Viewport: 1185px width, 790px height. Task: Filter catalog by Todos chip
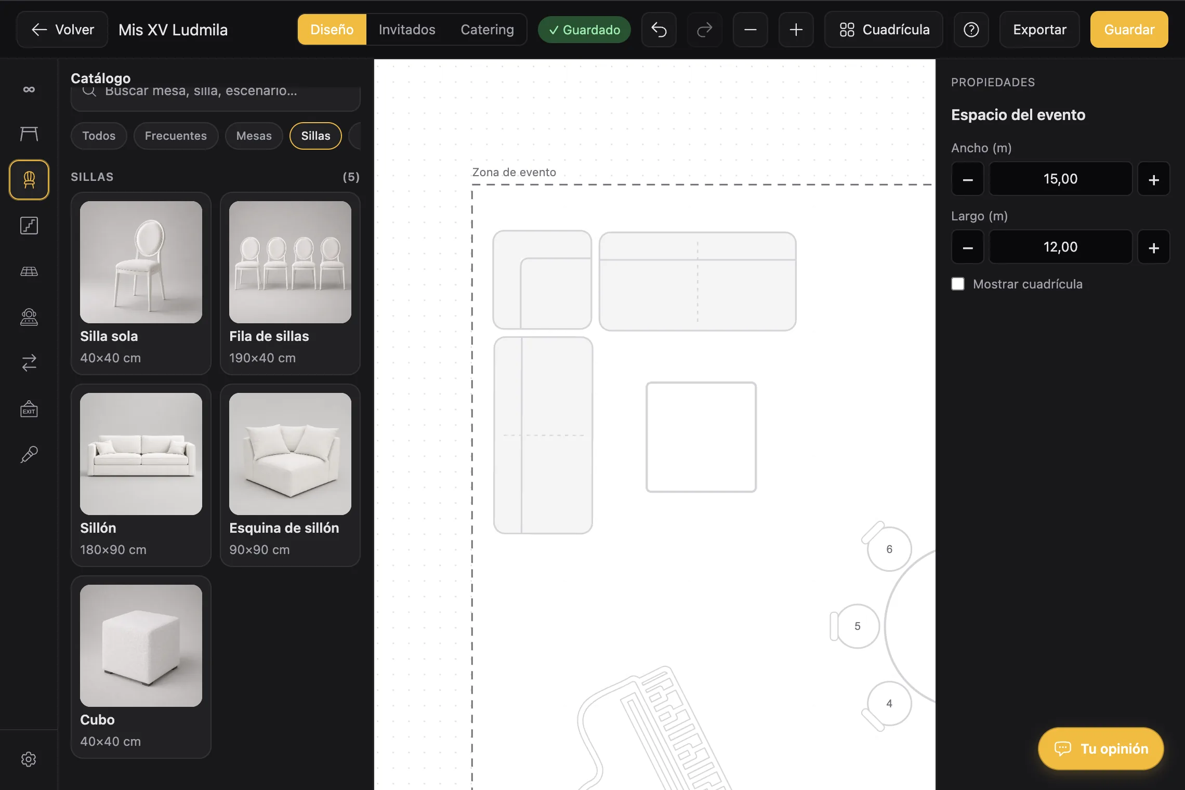(99, 136)
